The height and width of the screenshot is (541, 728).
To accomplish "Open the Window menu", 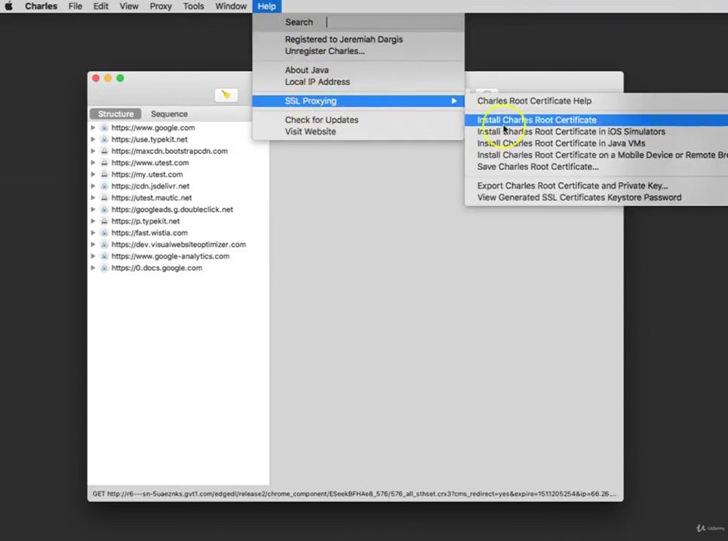I will pos(230,6).
